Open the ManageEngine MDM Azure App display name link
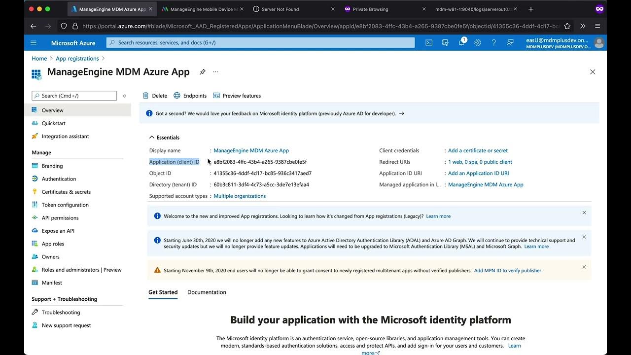This screenshot has width=631, height=355. coord(251,150)
